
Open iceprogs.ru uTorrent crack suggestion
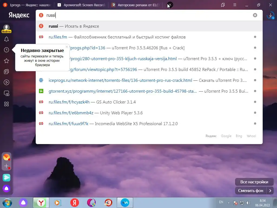coord(149,80)
